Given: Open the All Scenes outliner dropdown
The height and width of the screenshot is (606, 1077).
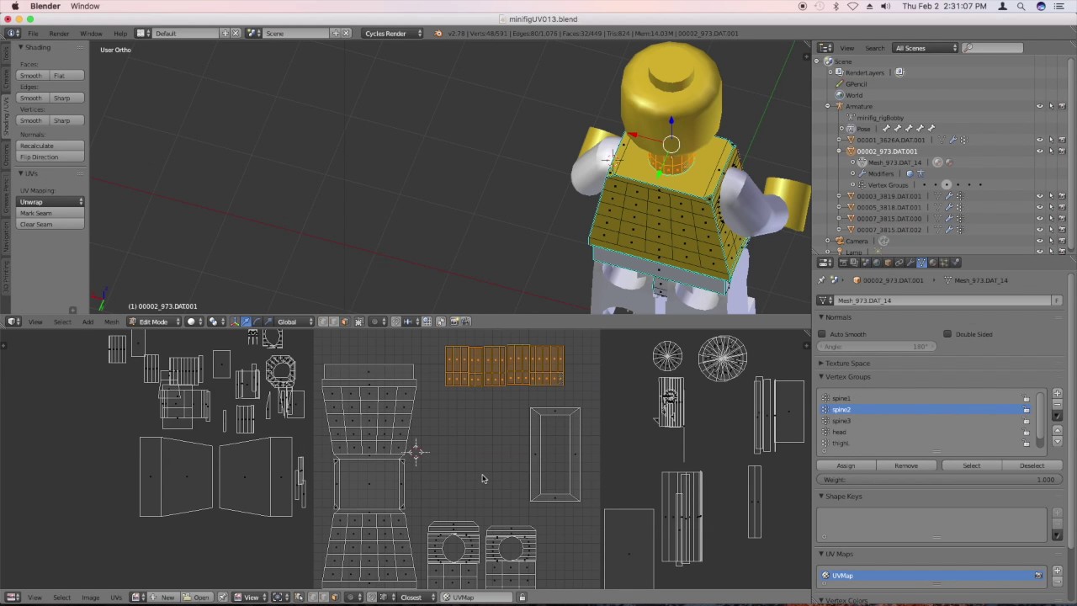Looking at the screenshot, I should (926, 48).
